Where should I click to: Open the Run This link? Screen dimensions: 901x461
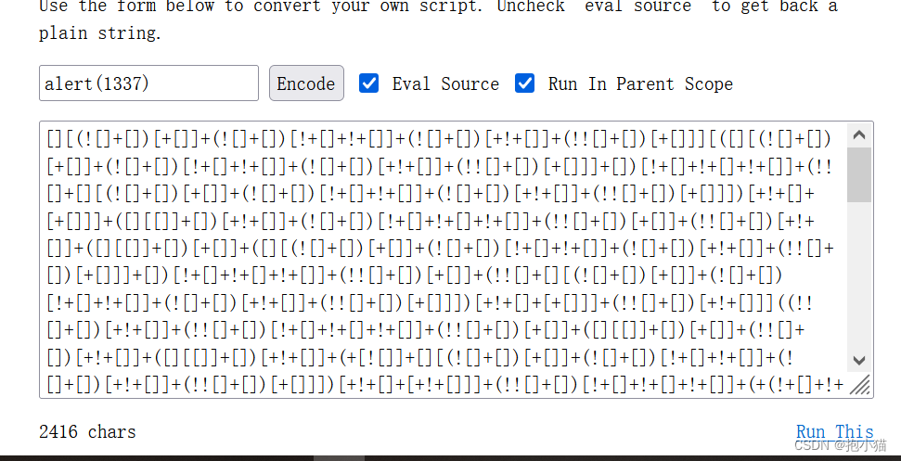coord(834,431)
